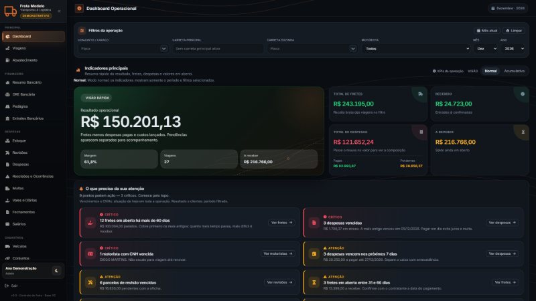Click the Revisões wrench icon
Image resolution: width=536 pixels, height=301 pixels.
tap(7, 153)
